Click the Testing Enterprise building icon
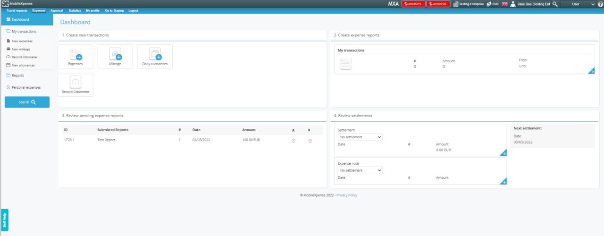This screenshot has width=604, height=236. tap(456, 4)
